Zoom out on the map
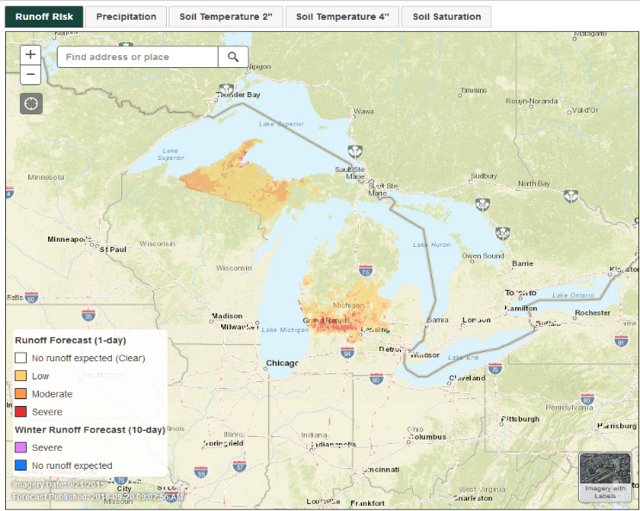 point(31,74)
